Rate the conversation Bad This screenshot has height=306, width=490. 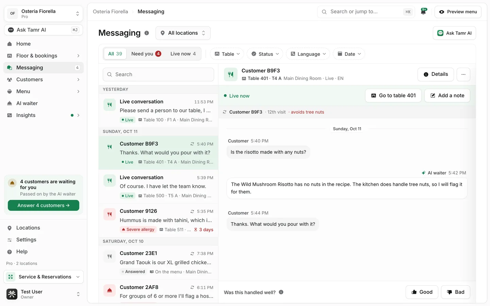(456, 292)
